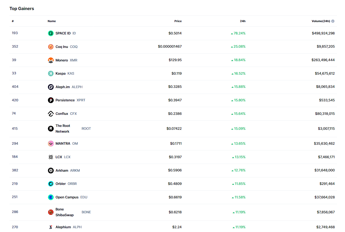Click the Volume(24h) info icon

(x=333, y=21)
